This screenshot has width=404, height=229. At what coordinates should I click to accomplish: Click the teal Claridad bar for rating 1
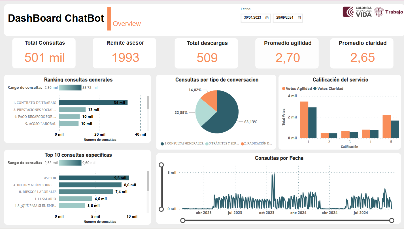pos(312,123)
